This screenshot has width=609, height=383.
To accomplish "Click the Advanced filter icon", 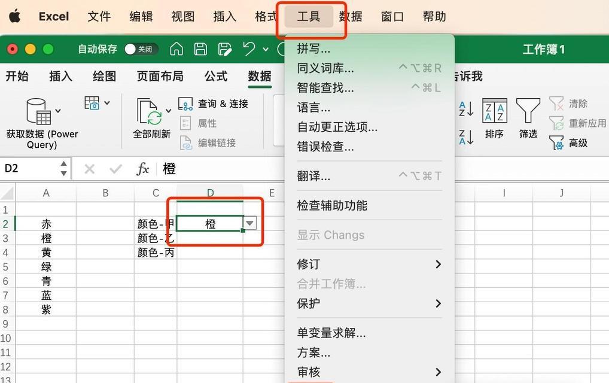I will pyautogui.click(x=556, y=142).
